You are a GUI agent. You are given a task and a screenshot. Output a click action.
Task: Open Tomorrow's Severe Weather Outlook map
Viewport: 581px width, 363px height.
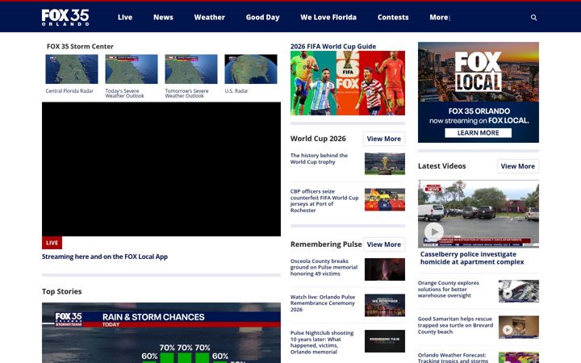coord(190,69)
